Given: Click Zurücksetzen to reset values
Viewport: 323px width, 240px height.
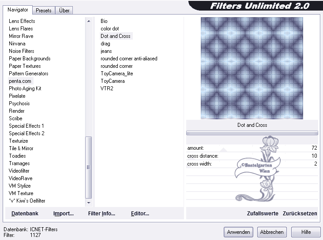Looking at the screenshot, I should point(300,214).
